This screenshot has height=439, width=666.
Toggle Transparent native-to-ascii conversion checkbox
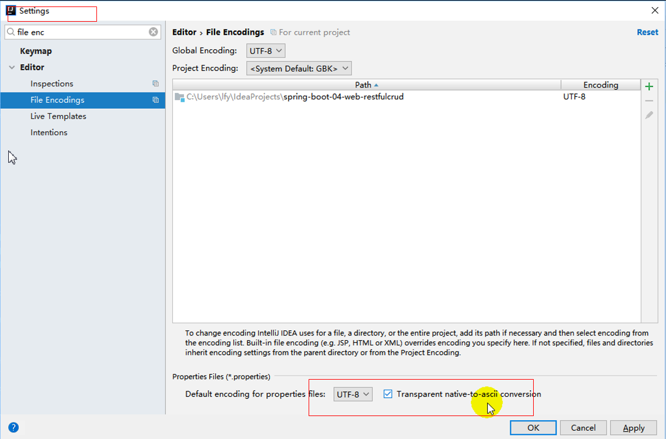pyautogui.click(x=388, y=394)
